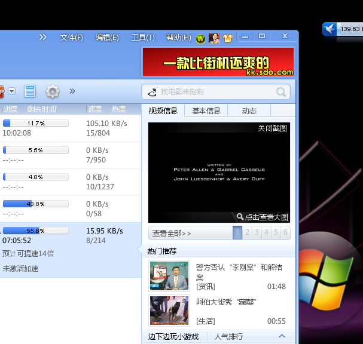Click the blue list view toolbar icon
The height and width of the screenshot is (344, 363).
(30, 91)
